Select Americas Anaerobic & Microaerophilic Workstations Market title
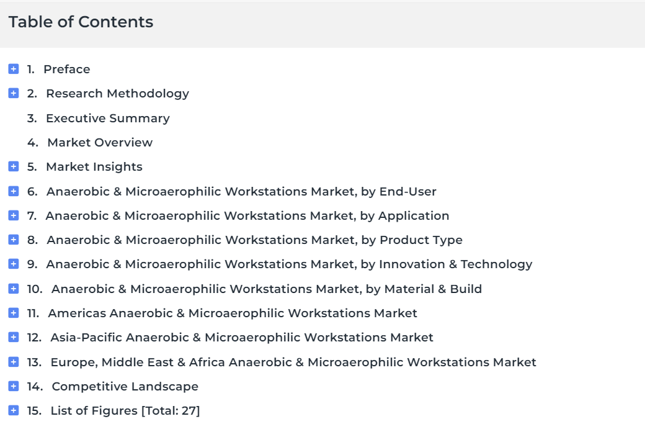The image size is (645, 424). tap(233, 313)
